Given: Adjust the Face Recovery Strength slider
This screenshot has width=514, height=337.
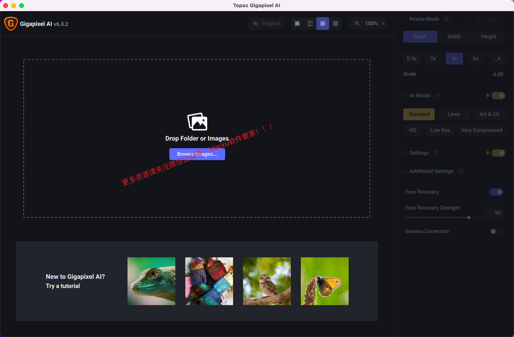Looking at the screenshot, I should pyautogui.click(x=441, y=217).
